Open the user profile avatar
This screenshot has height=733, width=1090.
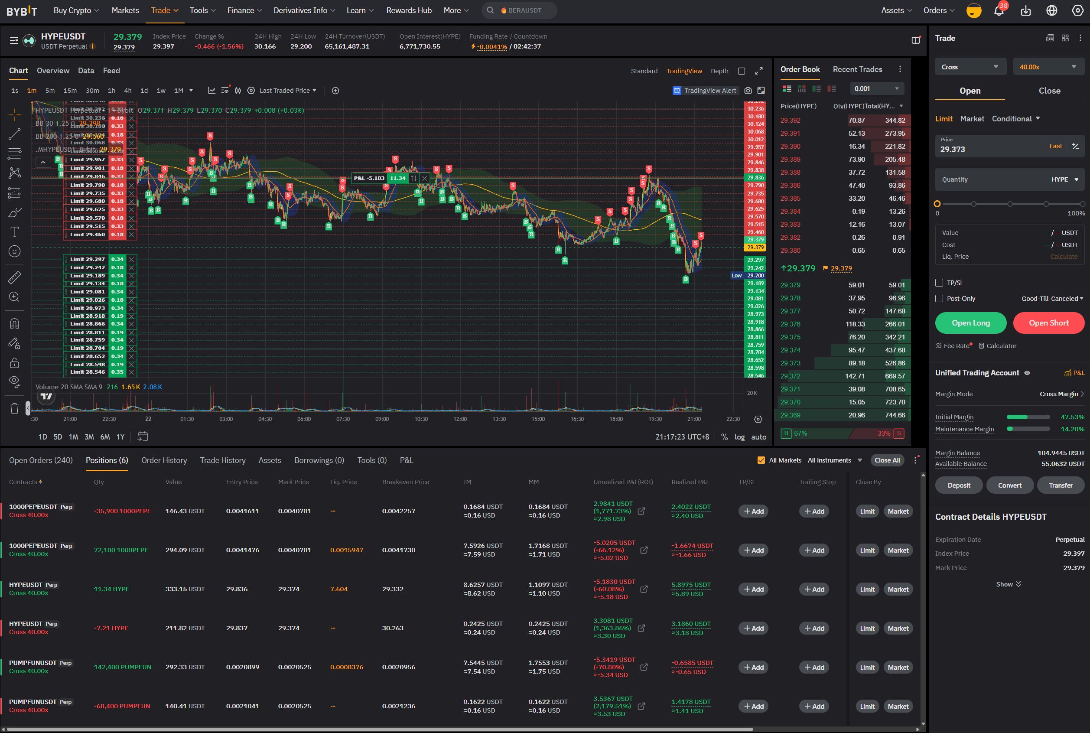(973, 10)
